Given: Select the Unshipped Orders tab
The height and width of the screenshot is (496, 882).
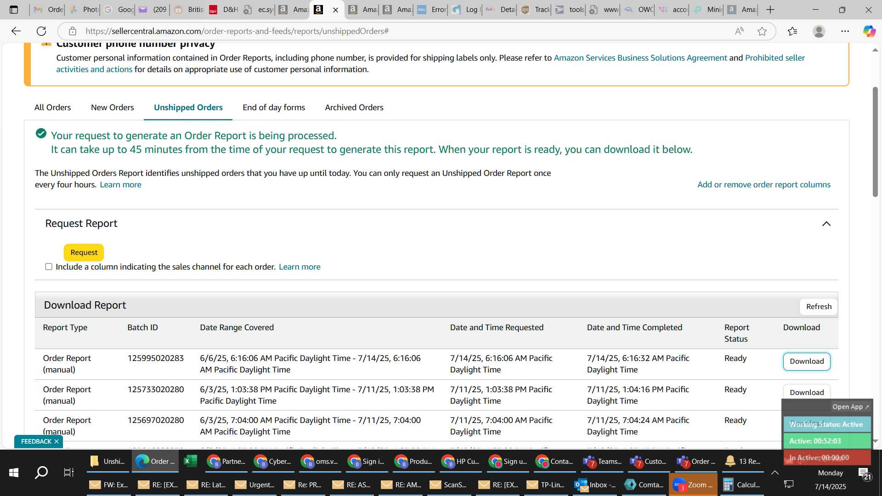Looking at the screenshot, I should click(188, 107).
